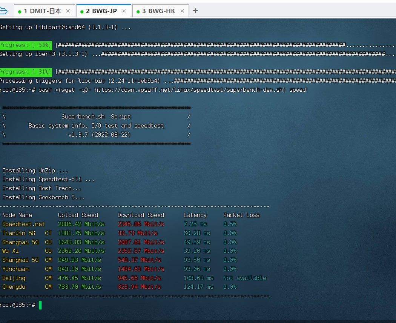This screenshot has width=396, height=323.
Task: Click the 'Installing Geekbench 5...' line
Action: coord(43,197)
